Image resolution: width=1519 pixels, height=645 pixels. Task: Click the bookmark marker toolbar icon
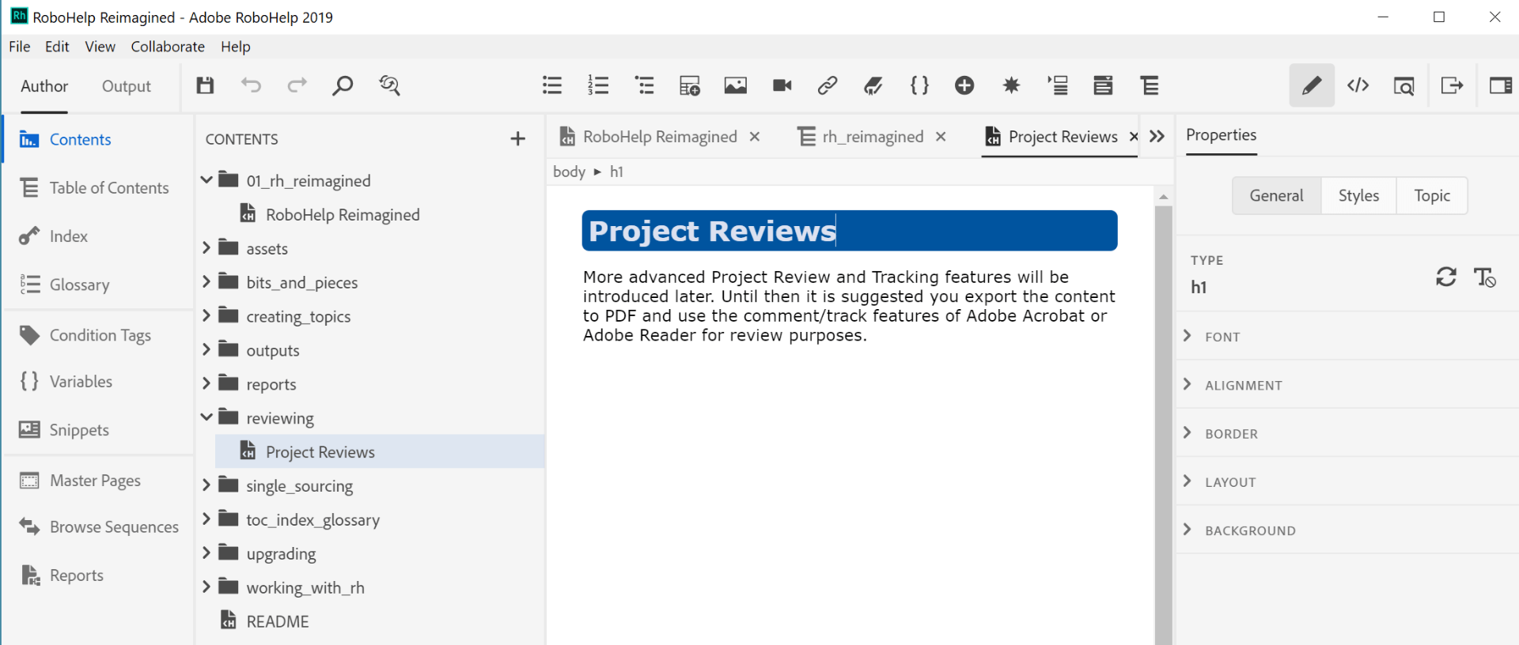click(x=873, y=85)
